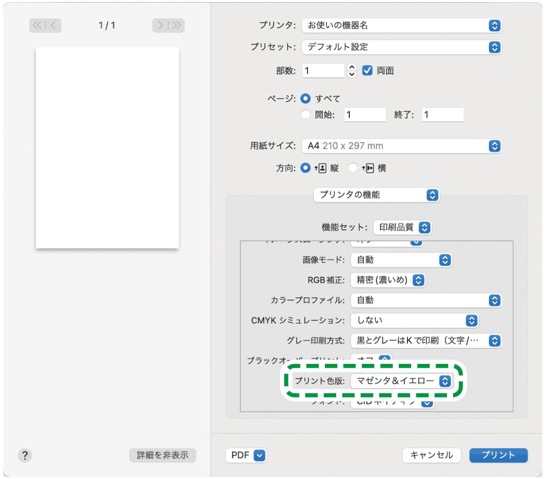The width and height of the screenshot is (544, 479).
Task: Click the プリント button
Action: coord(498,455)
